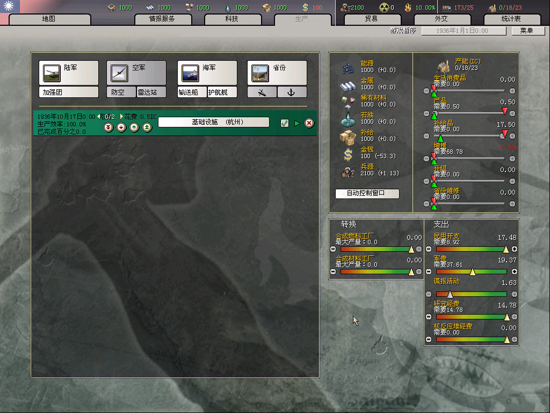The image size is (550, 413).
Task: Open the 陆军 army unit production
Action: pos(68,73)
